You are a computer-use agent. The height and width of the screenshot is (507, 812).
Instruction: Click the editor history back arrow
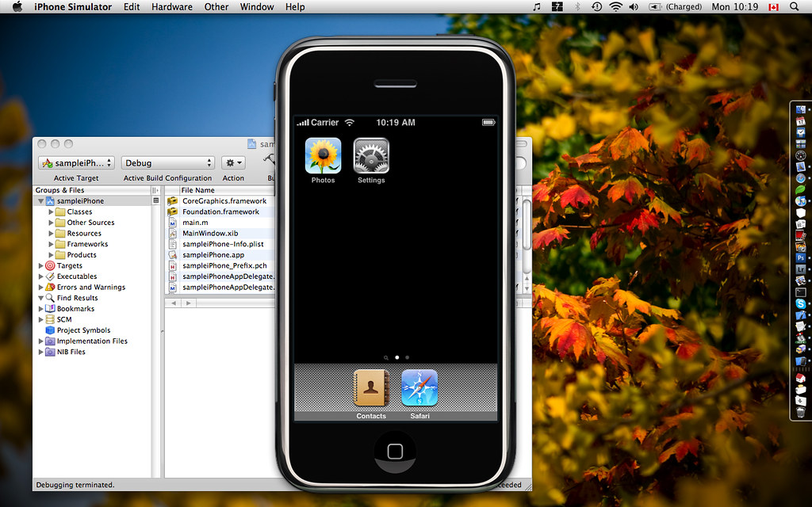(x=174, y=303)
